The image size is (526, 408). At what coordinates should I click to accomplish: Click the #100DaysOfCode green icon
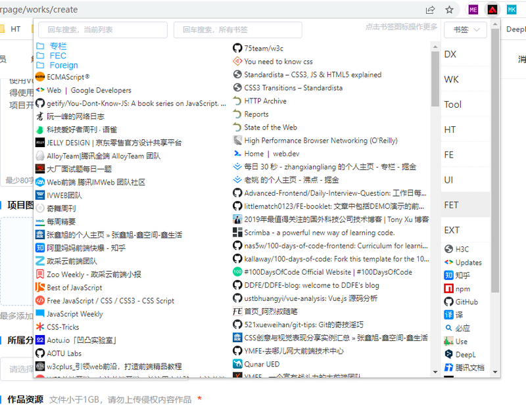coord(237,271)
